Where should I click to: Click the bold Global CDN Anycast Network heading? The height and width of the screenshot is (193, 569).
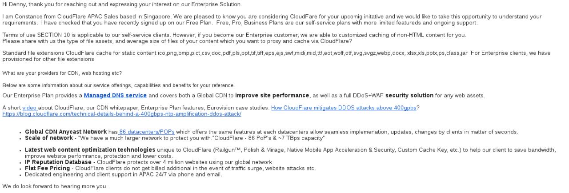pos(66,132)
